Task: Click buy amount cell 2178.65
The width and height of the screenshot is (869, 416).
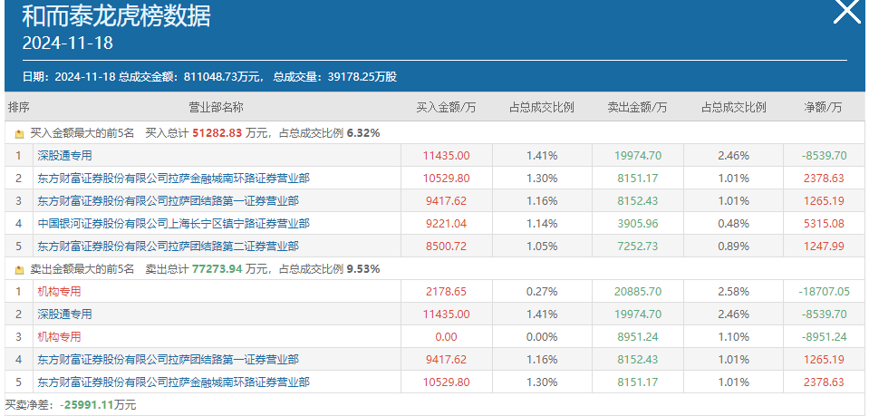Action: 446,291
